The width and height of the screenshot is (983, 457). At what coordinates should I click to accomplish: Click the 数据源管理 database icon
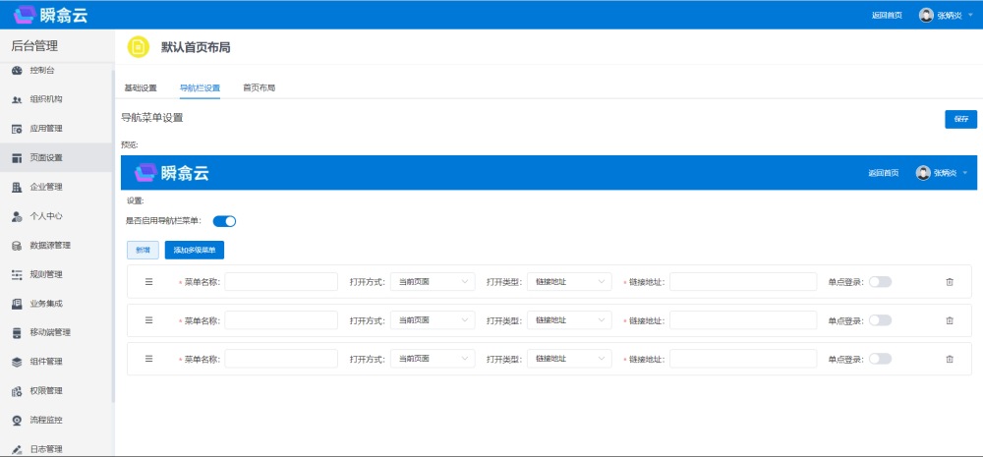[17, 245]
